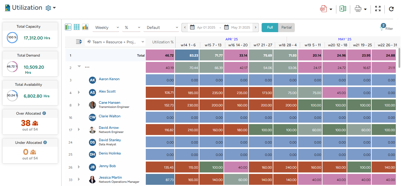Image resolution: width=402 pixels, height=186 pixels.
Task: Switch to Partial allocation view
Action: 287,27
